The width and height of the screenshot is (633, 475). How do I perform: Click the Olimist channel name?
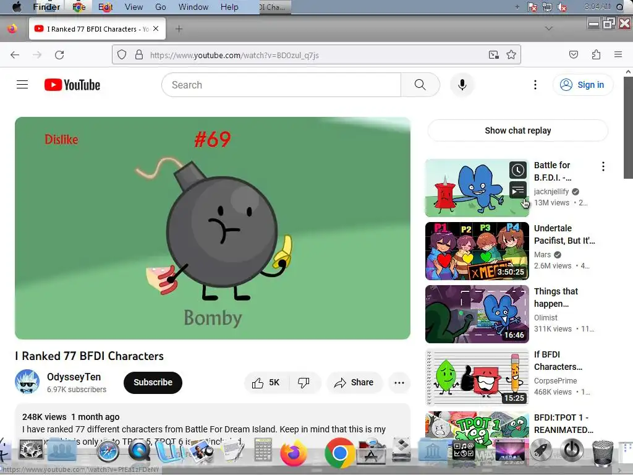click(545, 317)
